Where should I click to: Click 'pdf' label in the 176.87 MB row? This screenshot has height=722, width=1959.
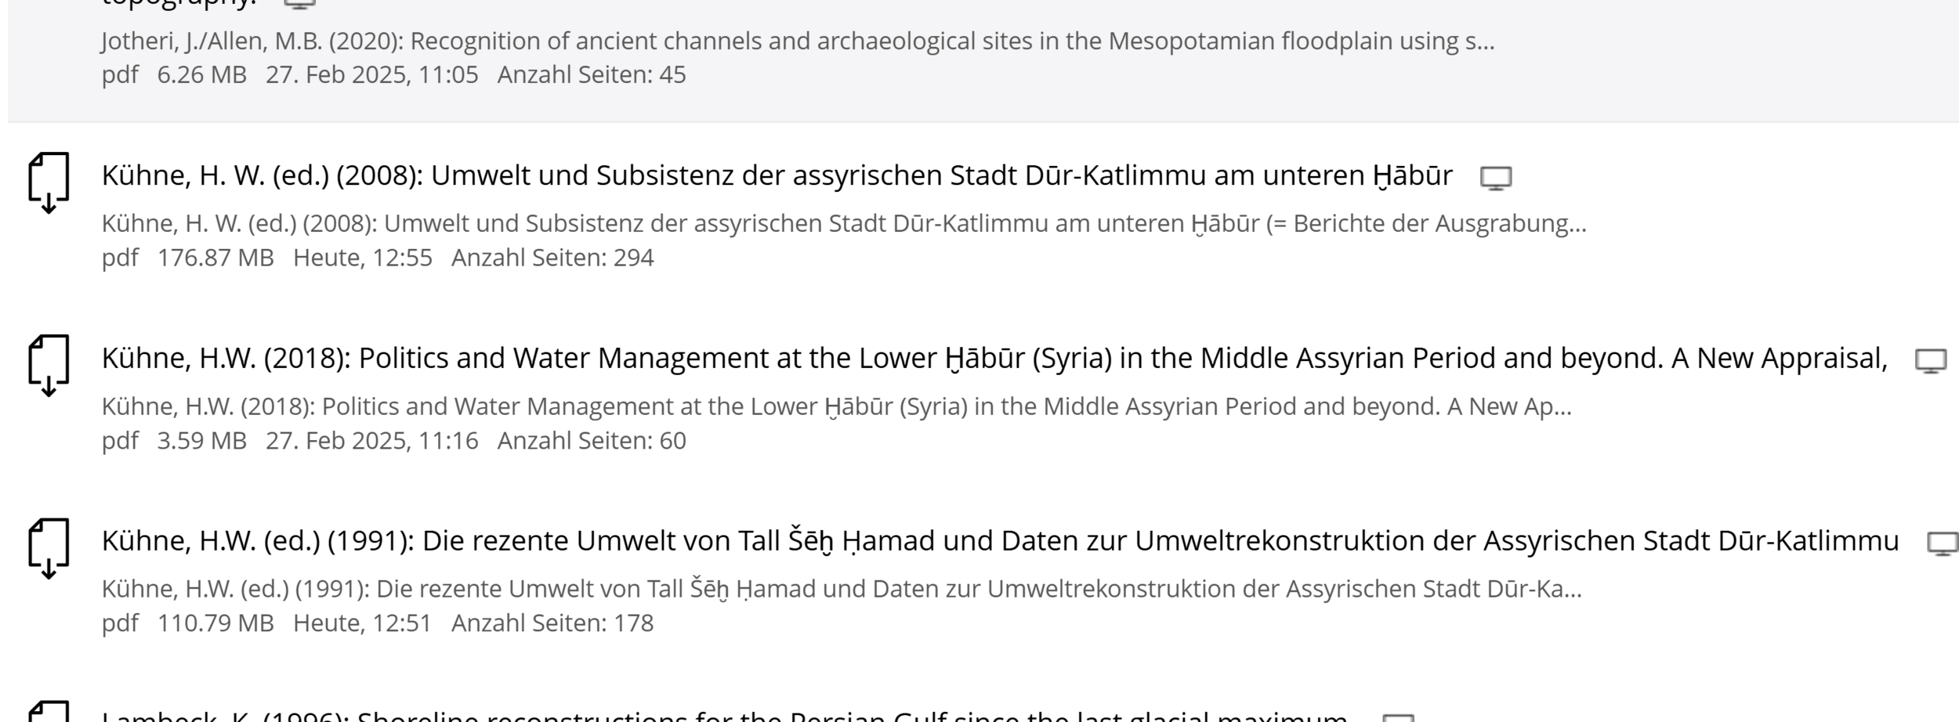click(120, 258)
